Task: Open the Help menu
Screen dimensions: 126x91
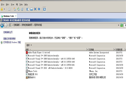Action: pos(26,5)
